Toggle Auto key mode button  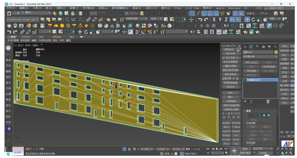pos(245,149)
